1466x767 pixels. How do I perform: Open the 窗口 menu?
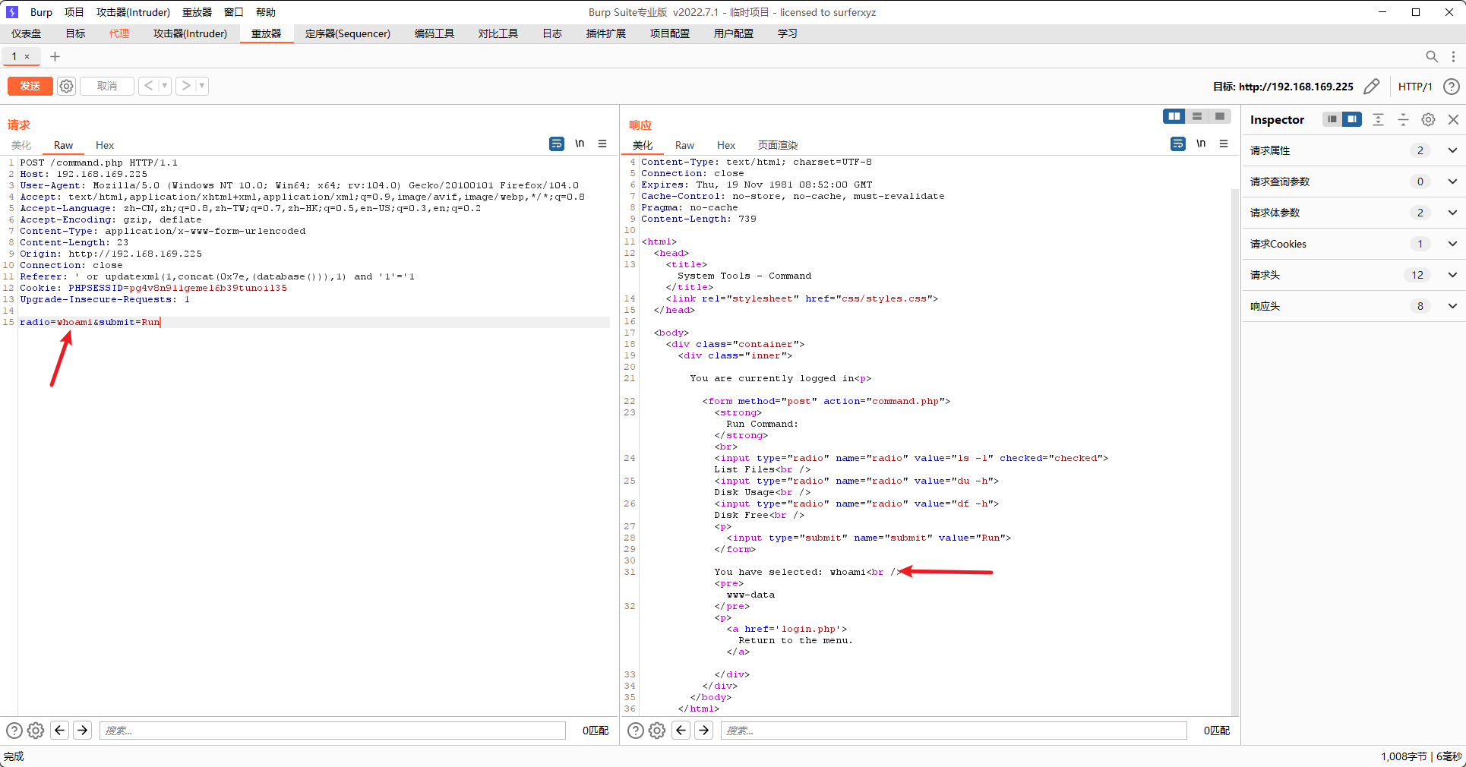pyautogui.click(x=234, y=12)
